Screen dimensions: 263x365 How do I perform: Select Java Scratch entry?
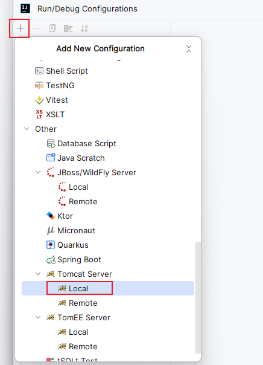point(81,158)
